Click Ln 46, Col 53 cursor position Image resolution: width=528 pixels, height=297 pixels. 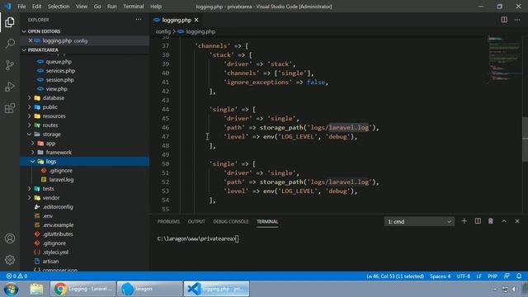[395, 276]
